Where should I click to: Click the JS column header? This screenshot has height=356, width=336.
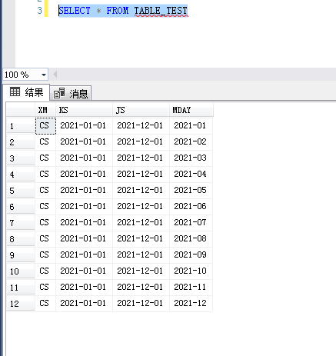point(141,110)
